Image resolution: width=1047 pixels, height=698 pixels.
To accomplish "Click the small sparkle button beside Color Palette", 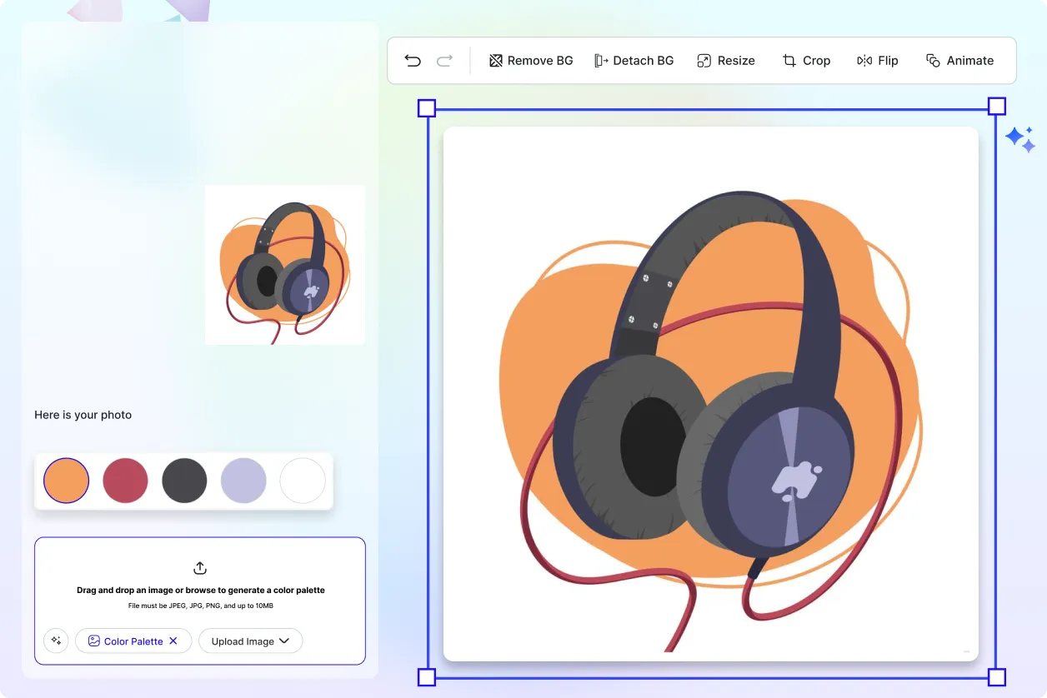I will (56, 641).
